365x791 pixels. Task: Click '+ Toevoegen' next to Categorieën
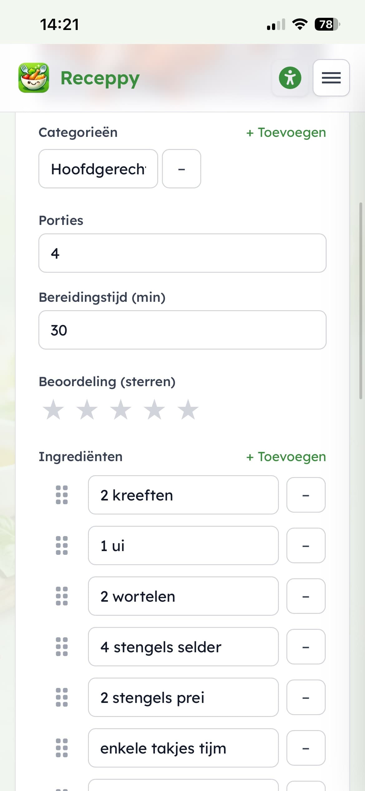click(x=286, y=132)
